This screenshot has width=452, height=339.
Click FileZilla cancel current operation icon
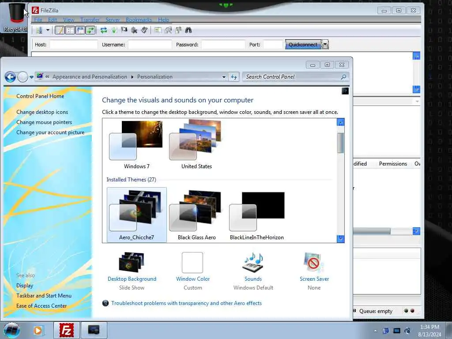point(124,30)
